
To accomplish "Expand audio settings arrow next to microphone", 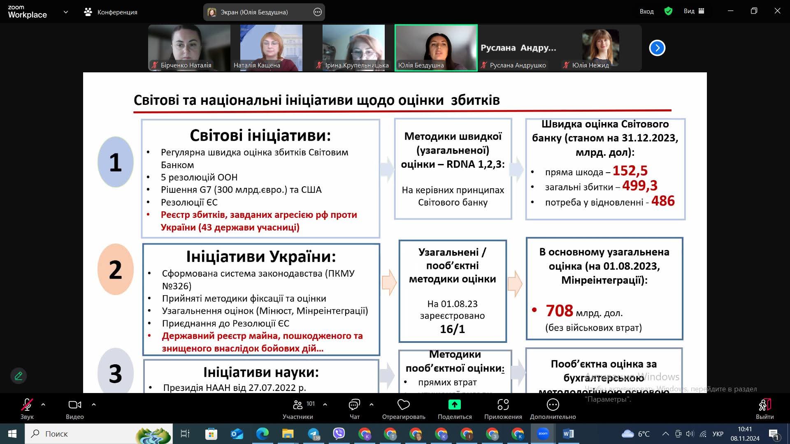I will click(43, 405).
